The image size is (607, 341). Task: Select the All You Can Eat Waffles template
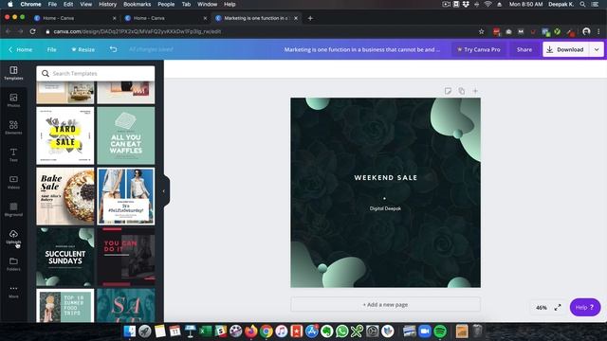[126, 135]
